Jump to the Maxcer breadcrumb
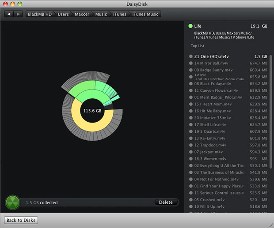The image size is (274, 228). tap(82, 14)
